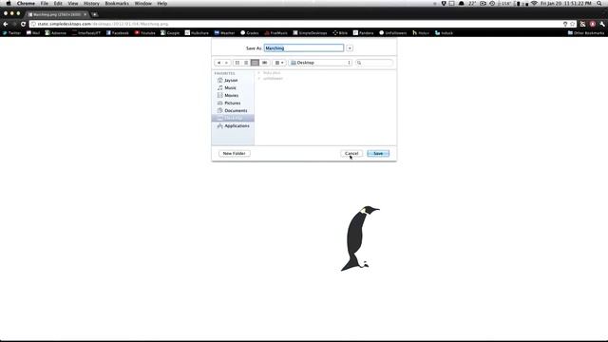Select Applications in the Favorites sidebar

coord(233,126)
